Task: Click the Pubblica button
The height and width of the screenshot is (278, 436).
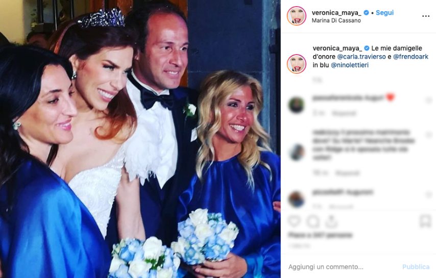Action: [416, 267]
